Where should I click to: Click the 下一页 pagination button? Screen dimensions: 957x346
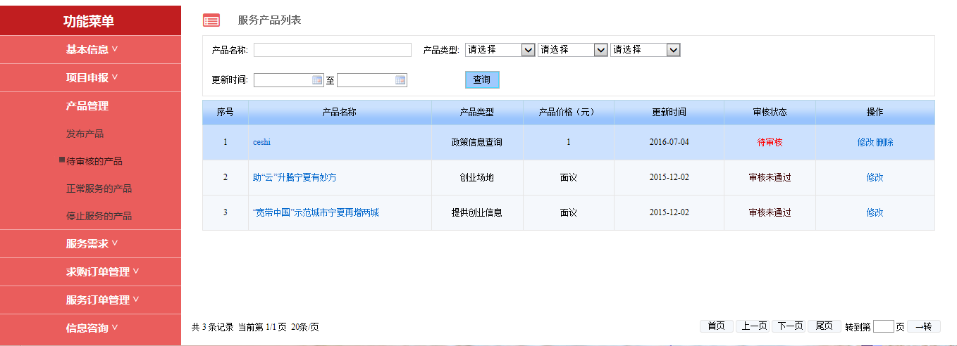789,326
